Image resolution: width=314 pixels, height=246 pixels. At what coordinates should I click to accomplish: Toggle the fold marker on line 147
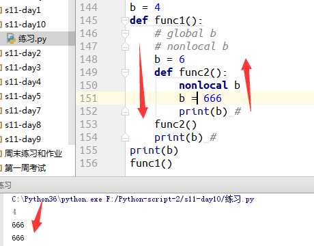tap(125, 46)
